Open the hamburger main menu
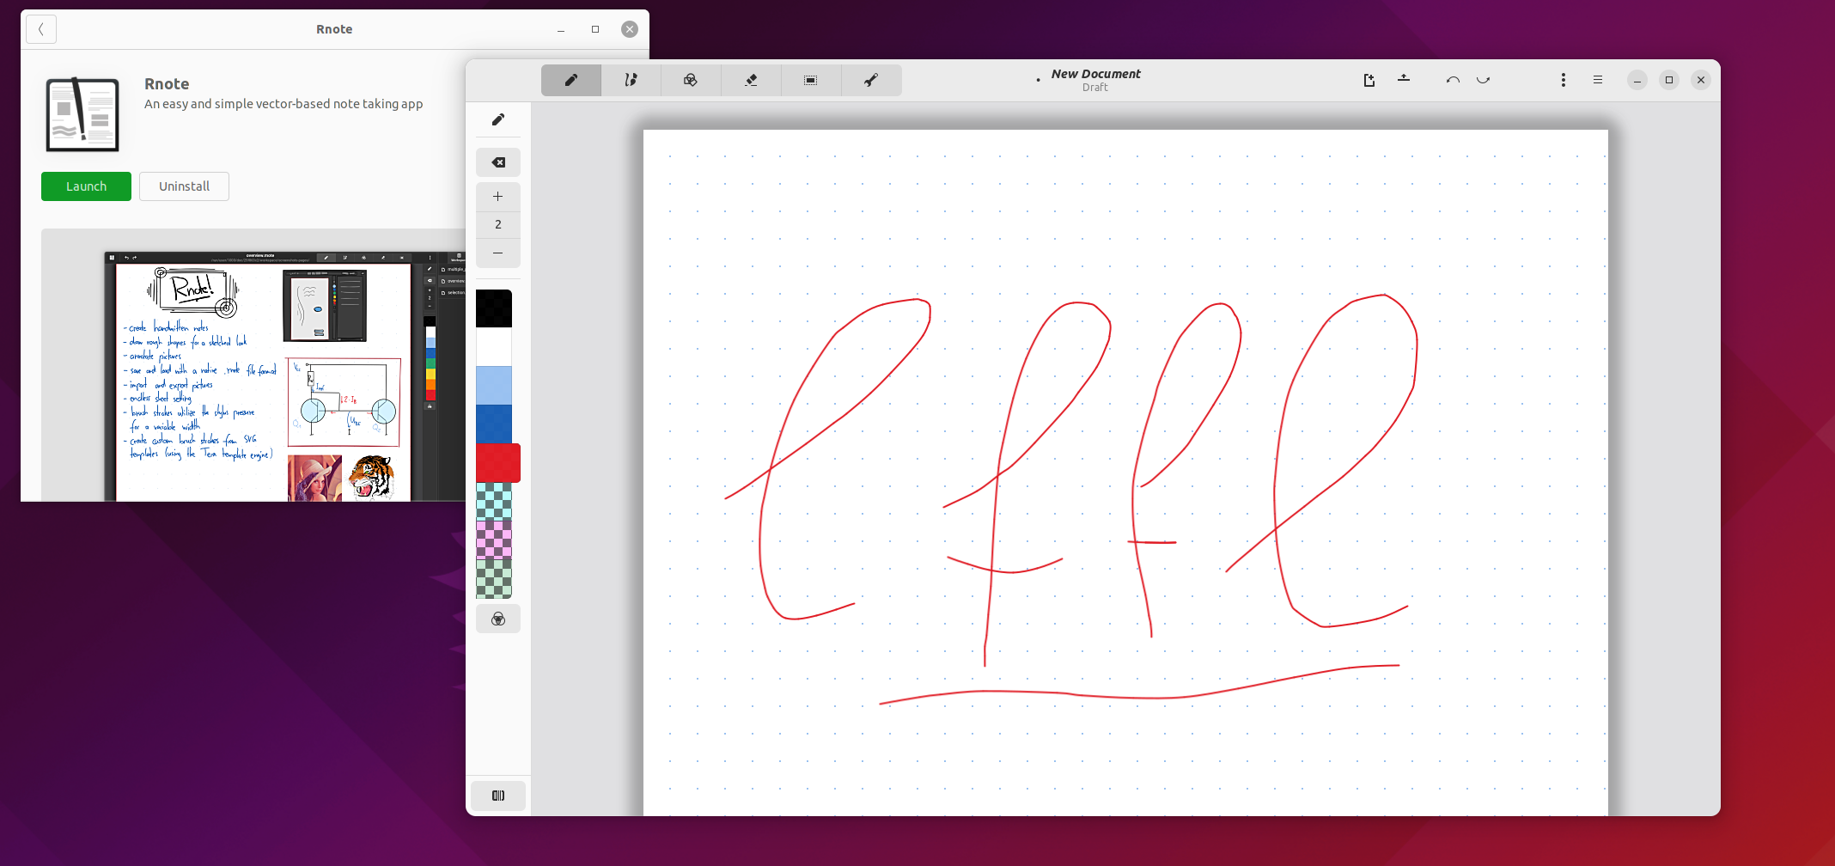 (1598, 79)
